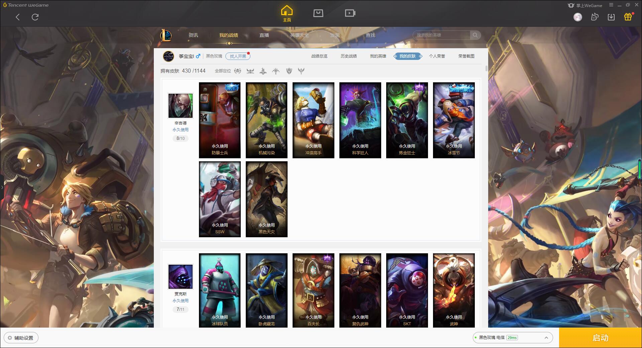Open the SKT skin card
This screenshot has width=642, height=348.
(407, 290)
